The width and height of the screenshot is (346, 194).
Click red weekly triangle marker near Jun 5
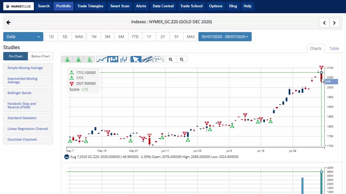(x=149, y=136)
